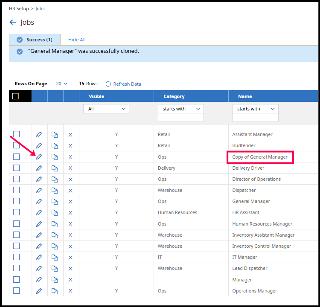The width and height of the screenshot is (320, 307).
Task: Edit the Copy of General Manager job
Action: pyautogui.click(x=39, y=157)
